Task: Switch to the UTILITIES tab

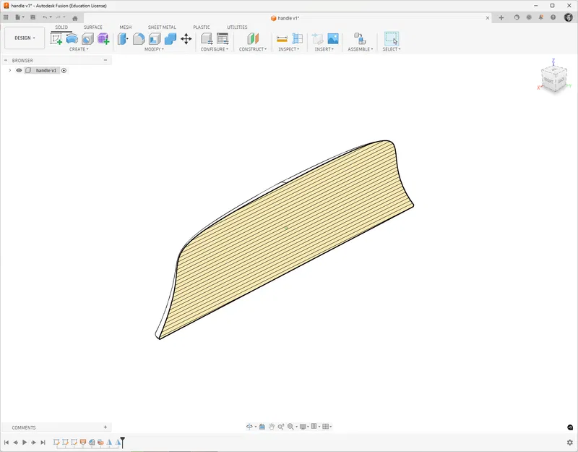Action: click(x=237, y=27)
